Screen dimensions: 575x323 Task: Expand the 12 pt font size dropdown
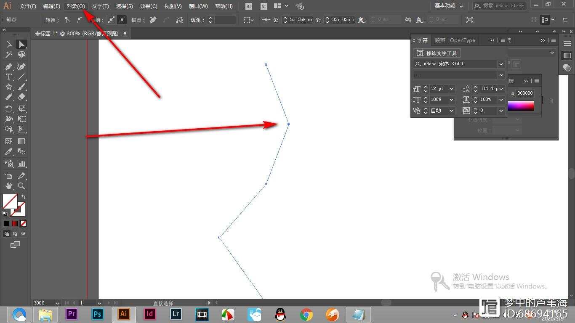tap(451, 89)
